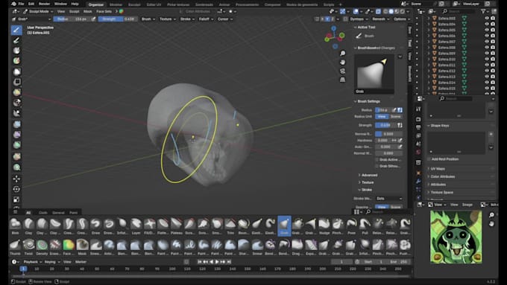Open the Stroke Method dropdown
Viewport: 507px width, 285px height.
[x=389, y=199]
